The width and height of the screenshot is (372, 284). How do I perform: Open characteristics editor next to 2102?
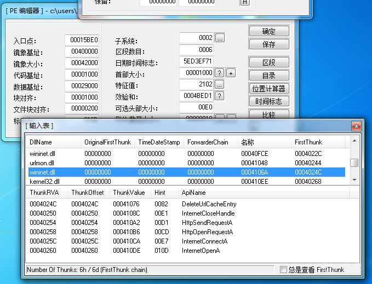pos(220,84)
